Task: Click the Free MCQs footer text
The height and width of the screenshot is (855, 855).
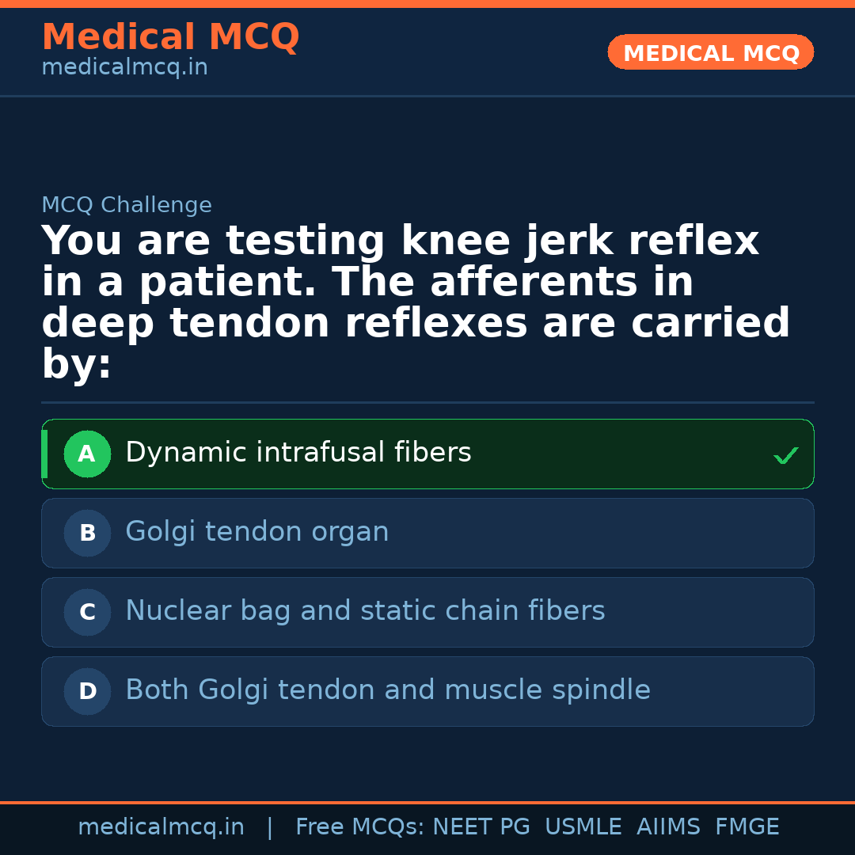Action: [359, 827]
